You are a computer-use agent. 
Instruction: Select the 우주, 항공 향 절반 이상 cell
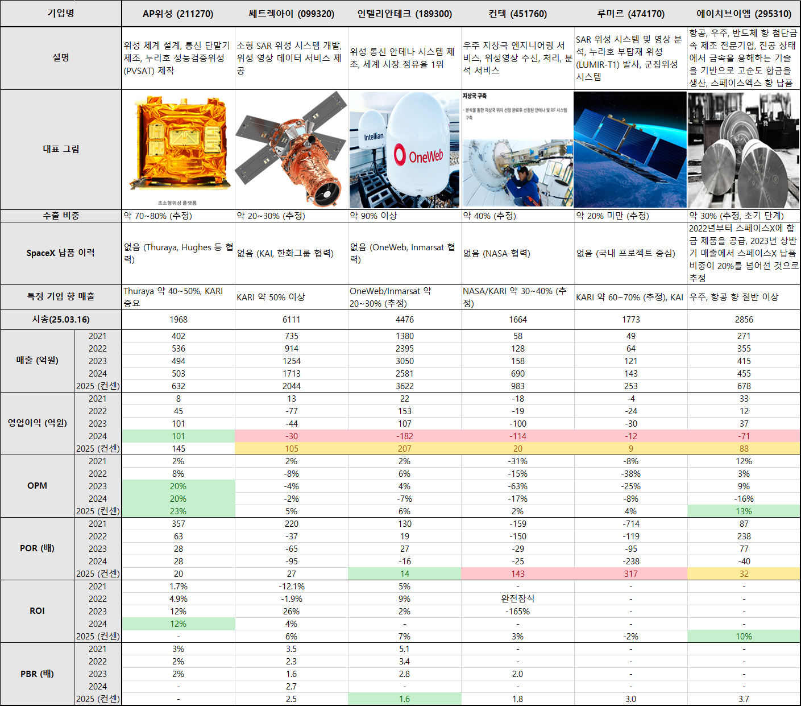coord(744,297)
